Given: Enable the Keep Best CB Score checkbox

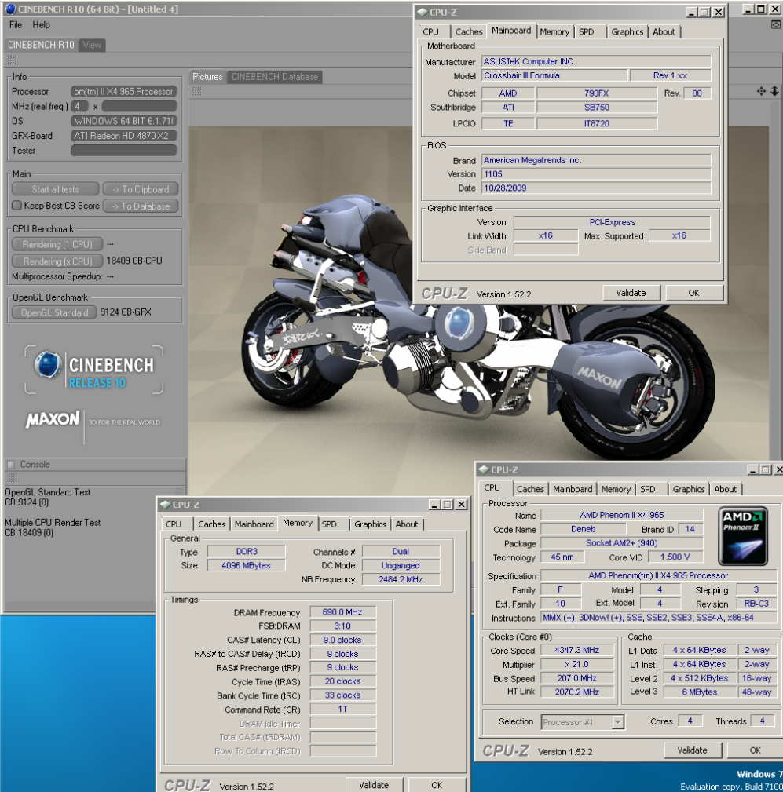Looking at the screenshot, I should (x=16, y=206).
